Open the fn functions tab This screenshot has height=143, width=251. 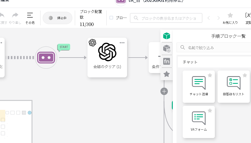(167, 61)
